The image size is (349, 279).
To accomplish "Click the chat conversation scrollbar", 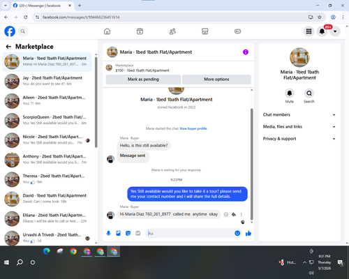I will [251, 164].
